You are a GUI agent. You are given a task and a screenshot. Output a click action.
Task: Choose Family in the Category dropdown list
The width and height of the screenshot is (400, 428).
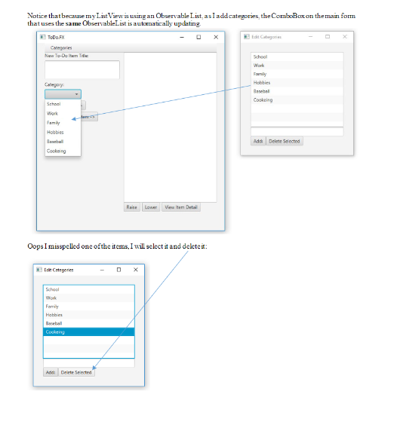click(63, 123)
